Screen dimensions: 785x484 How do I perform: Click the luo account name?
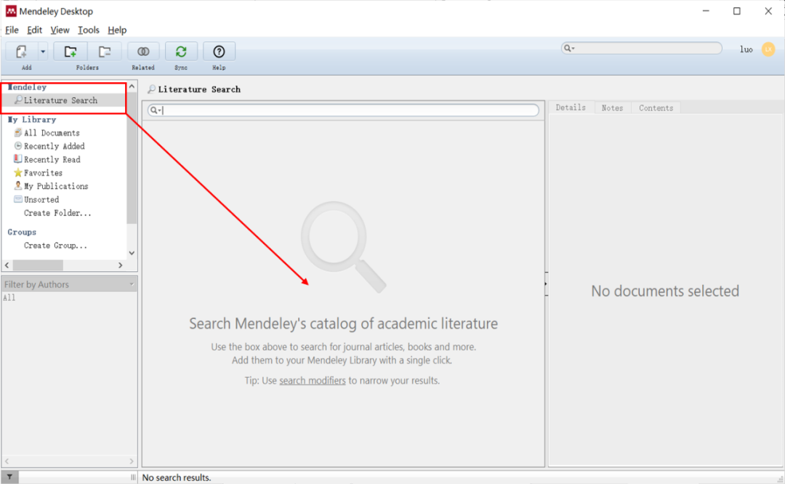coord(746,49)
